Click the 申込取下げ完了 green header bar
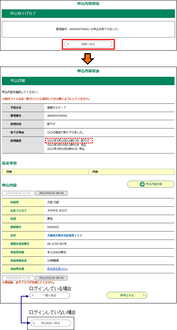This screenshot has height=330, width=177. [x=88, y=13]
